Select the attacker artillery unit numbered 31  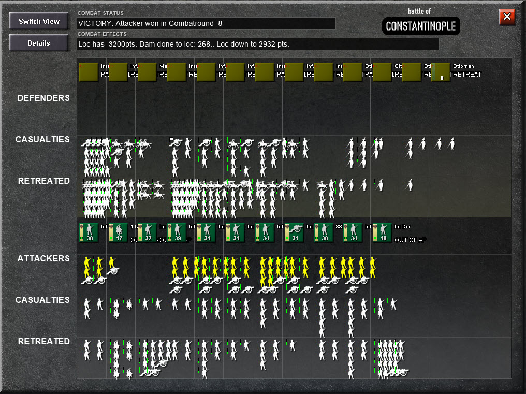[295, 232]
